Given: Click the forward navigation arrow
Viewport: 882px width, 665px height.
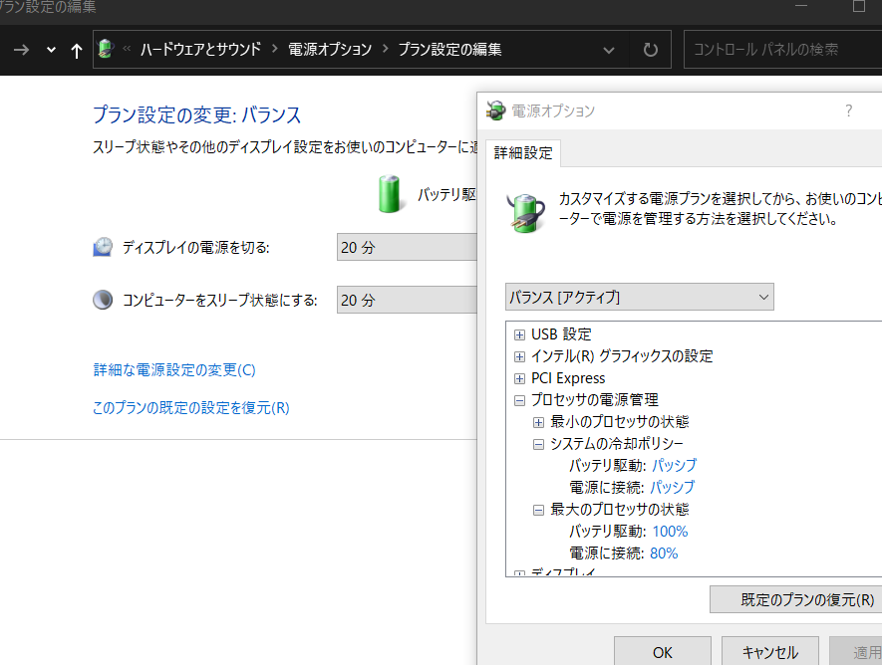Looking at the screenshot, I should [21, 50].
